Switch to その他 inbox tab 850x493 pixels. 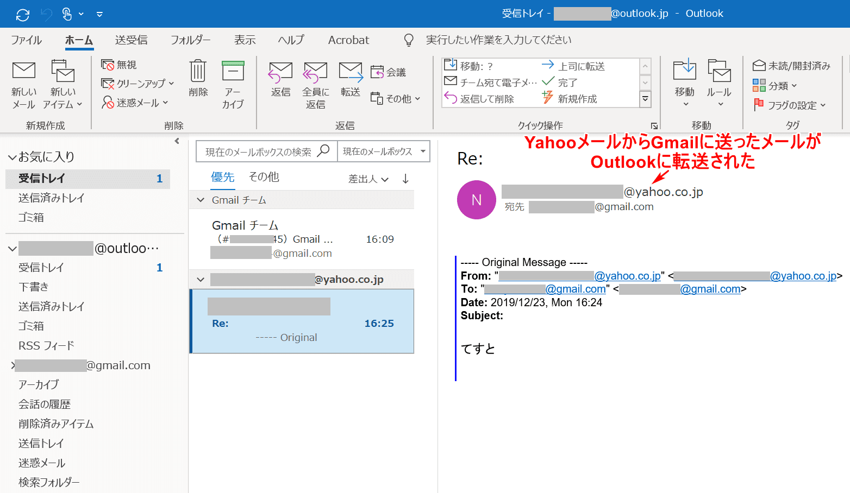click(x=264, y=177)
